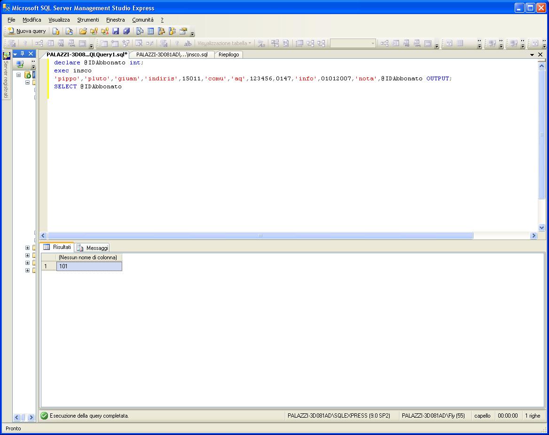Click the Connect icon in Object Explorer
The image size is (549, 435).
point(20,64)
